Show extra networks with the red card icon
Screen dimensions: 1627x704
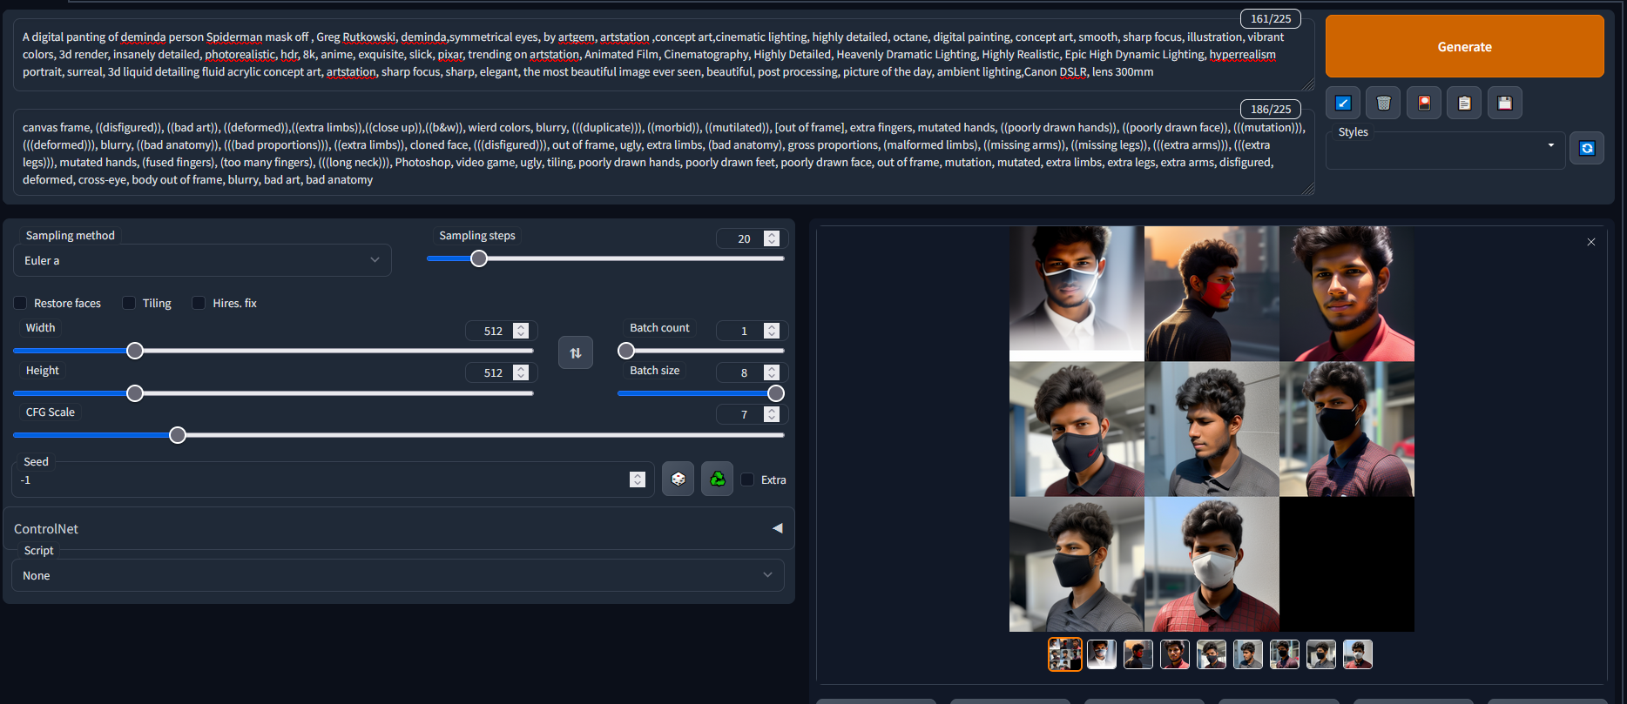pos(1424,103)
